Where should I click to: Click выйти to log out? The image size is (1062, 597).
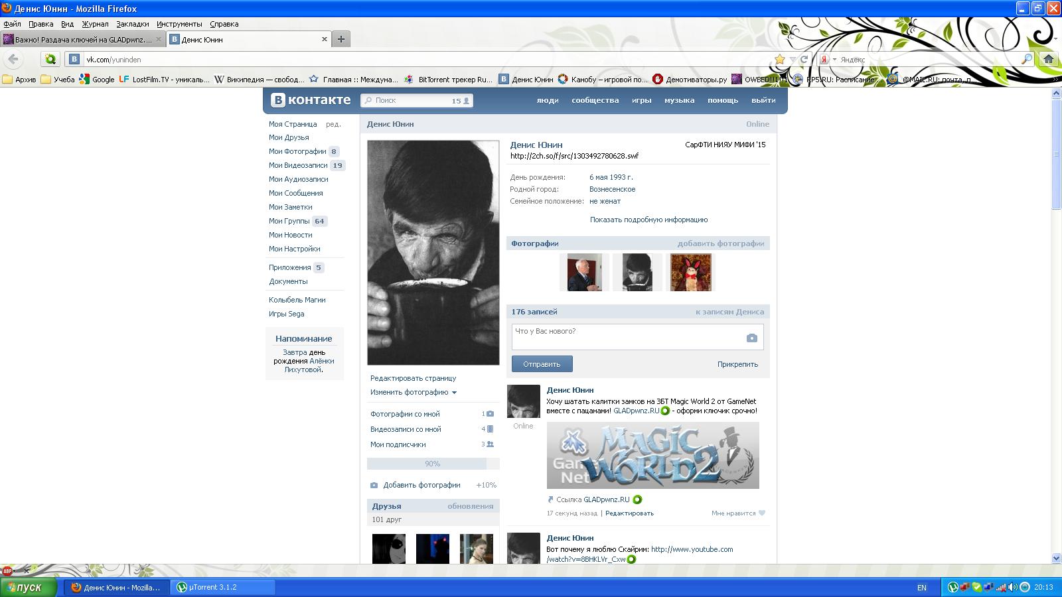click(x=763, y=100)
